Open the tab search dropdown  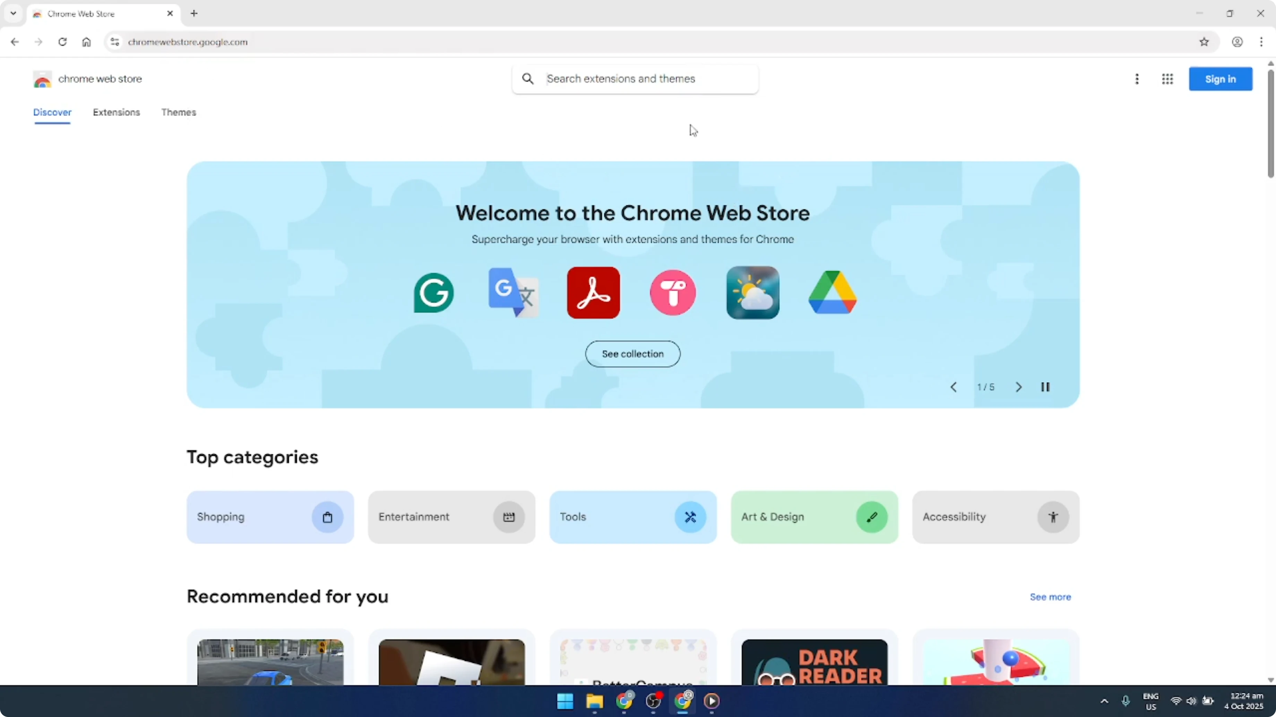coord(14,14)
